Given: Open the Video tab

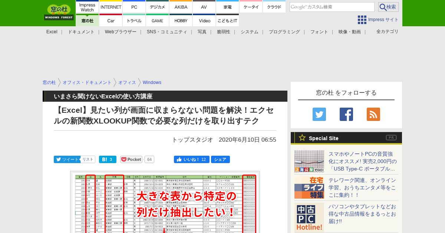Looking at the screenshot, I should [204, 20].
